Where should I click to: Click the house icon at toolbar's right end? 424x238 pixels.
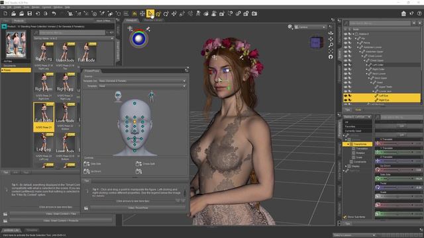pos(403,13)
